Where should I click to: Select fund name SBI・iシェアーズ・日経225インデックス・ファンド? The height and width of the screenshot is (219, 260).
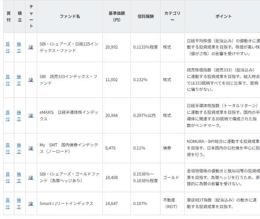[x=69, y=47]
